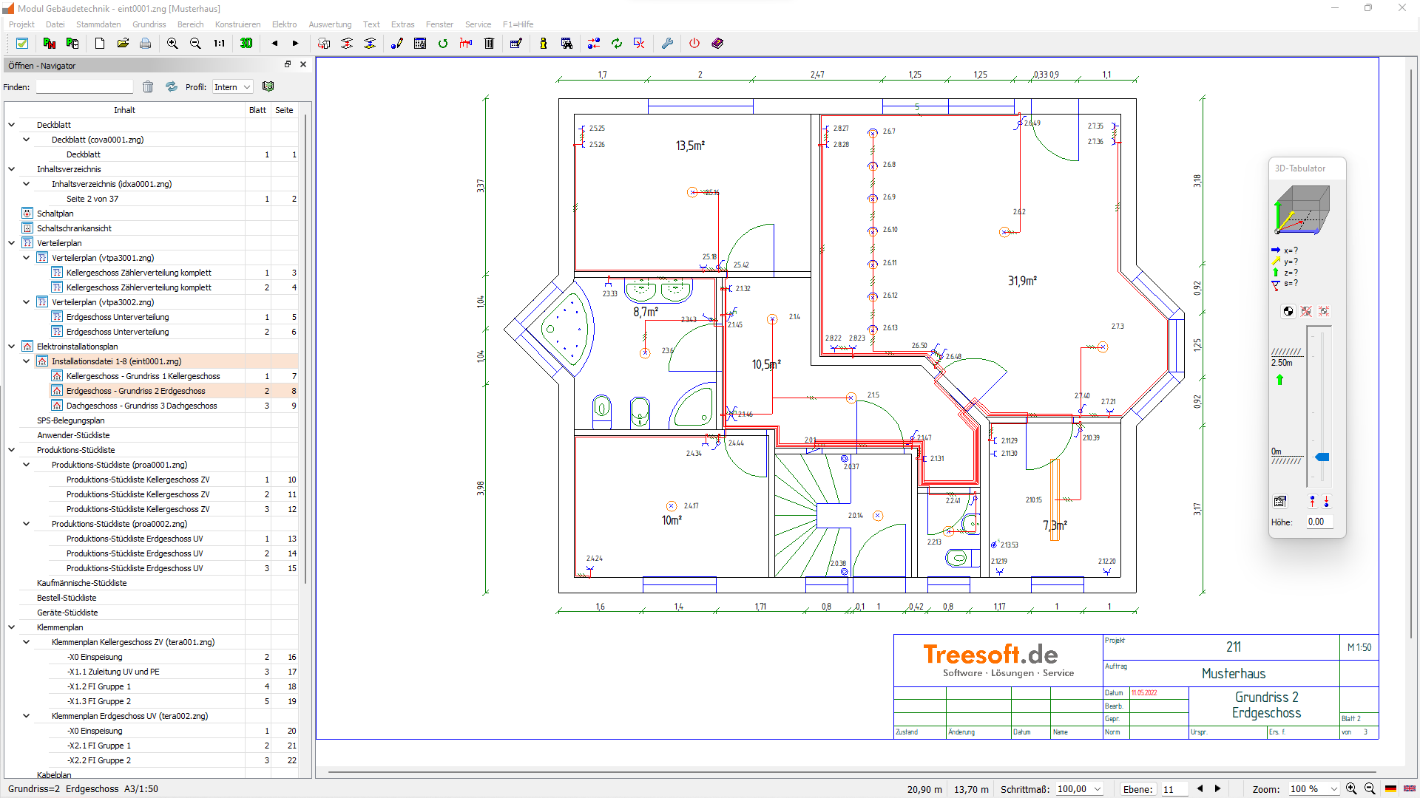Collapse the Elektroinstallationsplan tree node

(x=12, y=347)
